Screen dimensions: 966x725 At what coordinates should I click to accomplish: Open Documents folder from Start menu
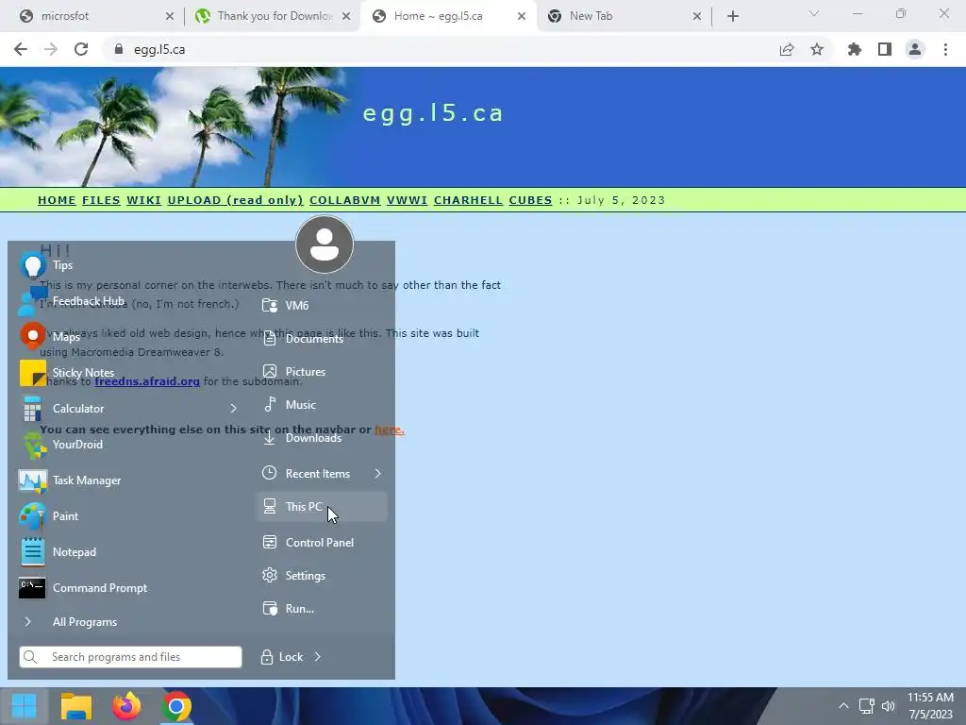[x=322, y=339]
